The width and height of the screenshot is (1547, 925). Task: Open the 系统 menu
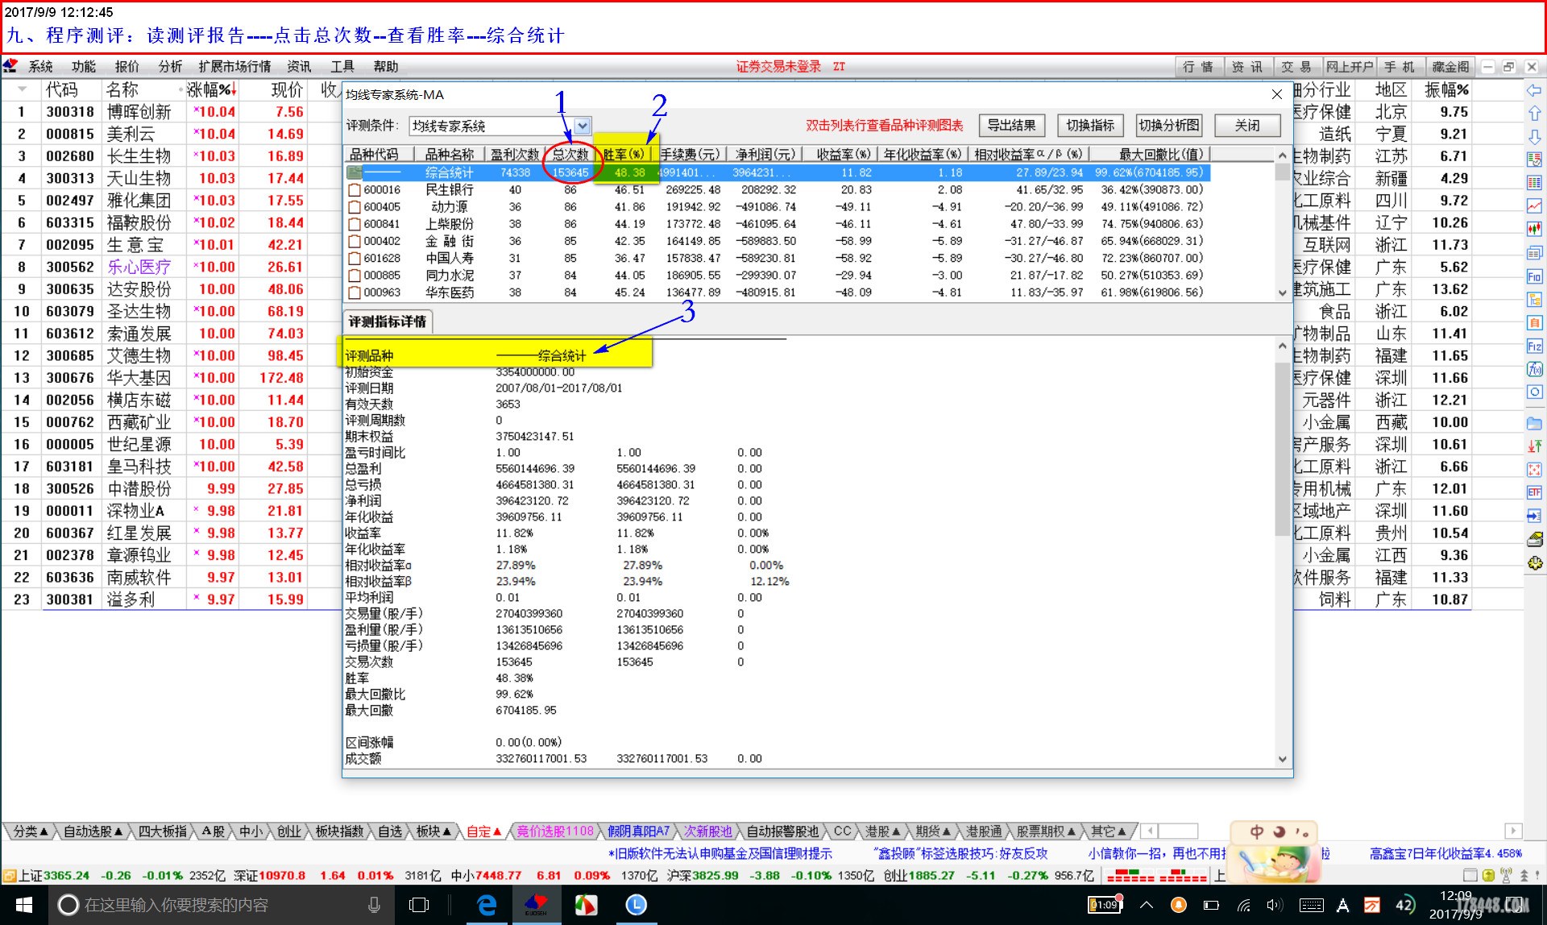[x=40, y=66]
